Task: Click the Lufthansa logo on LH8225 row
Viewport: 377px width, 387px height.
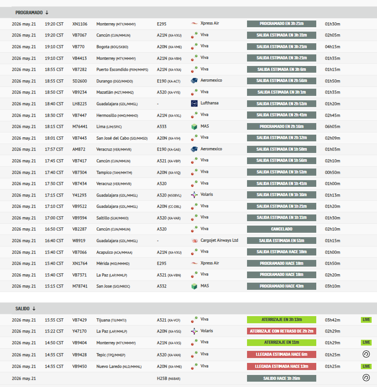Action: 194,103
